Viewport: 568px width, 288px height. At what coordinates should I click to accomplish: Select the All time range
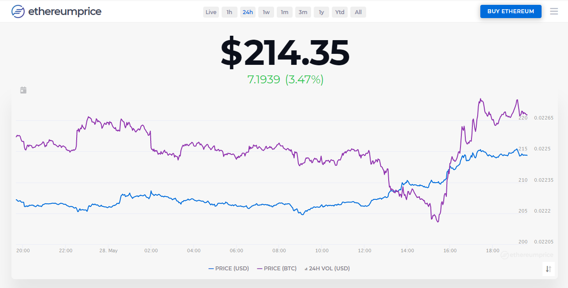358,12
